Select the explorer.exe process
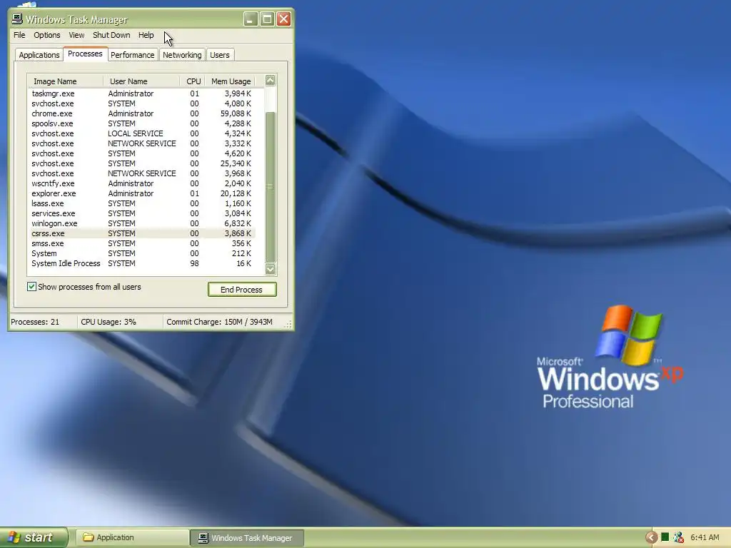Viewport: 731px width, 548px height. point(142,193)
